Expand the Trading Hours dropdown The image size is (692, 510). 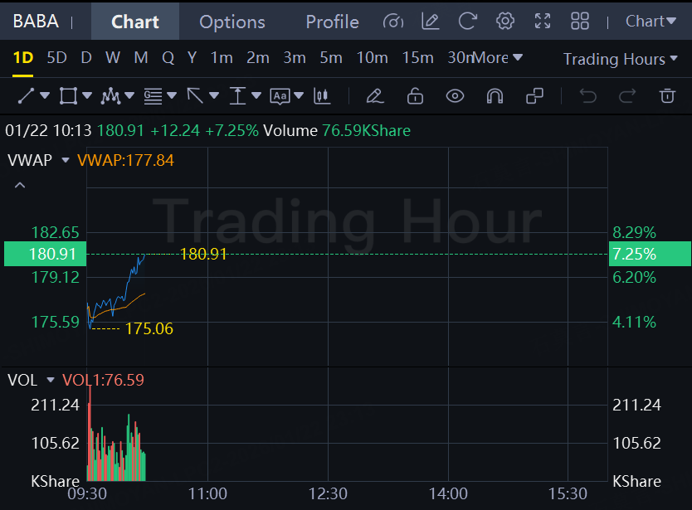(620, 59)
